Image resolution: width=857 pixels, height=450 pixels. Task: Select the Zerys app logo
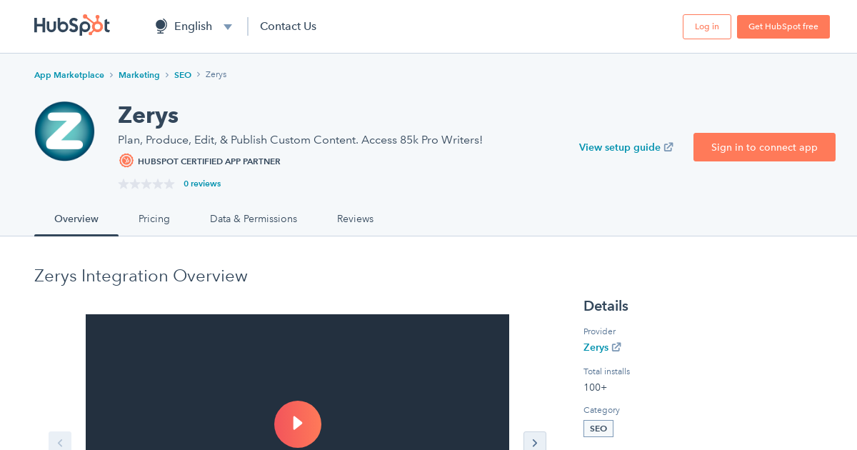[x=64, y=131]
